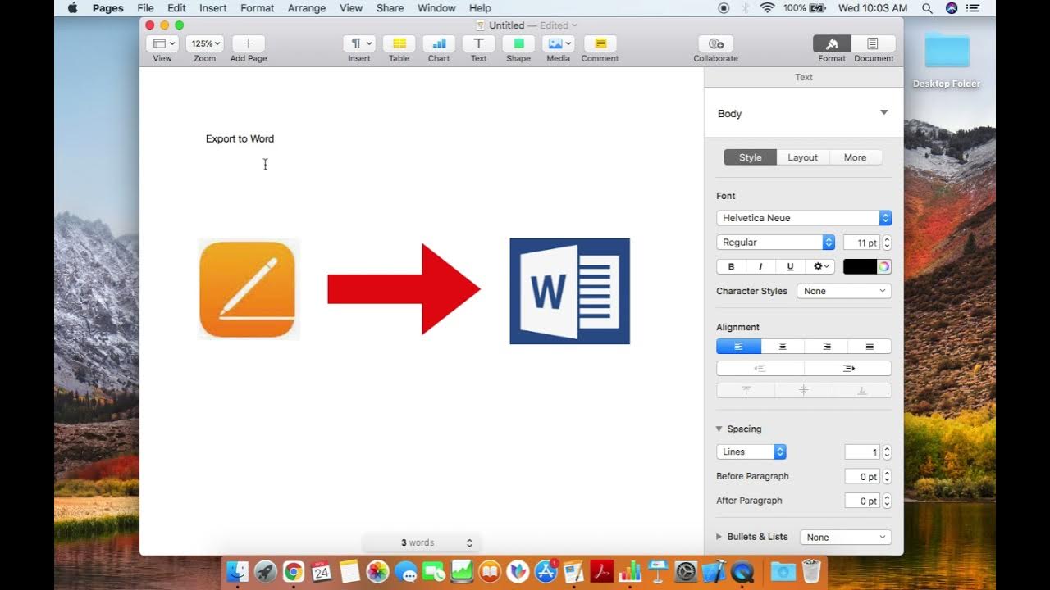Increase indent with the indent icon
This screenshot has width=1050, height=590.
848,369
